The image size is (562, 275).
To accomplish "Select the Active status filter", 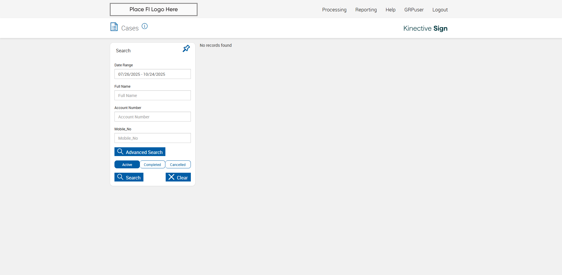I will coord(127,165).
